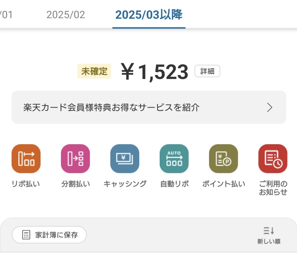Open ご利用のお知らせ red icon

pos(273,159)
